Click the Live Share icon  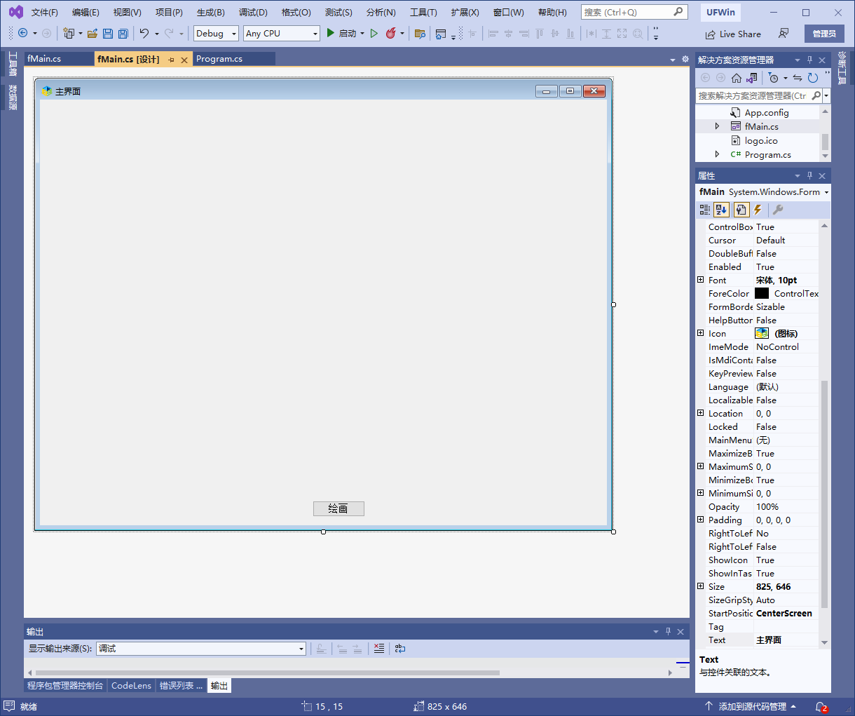[711, 34]
